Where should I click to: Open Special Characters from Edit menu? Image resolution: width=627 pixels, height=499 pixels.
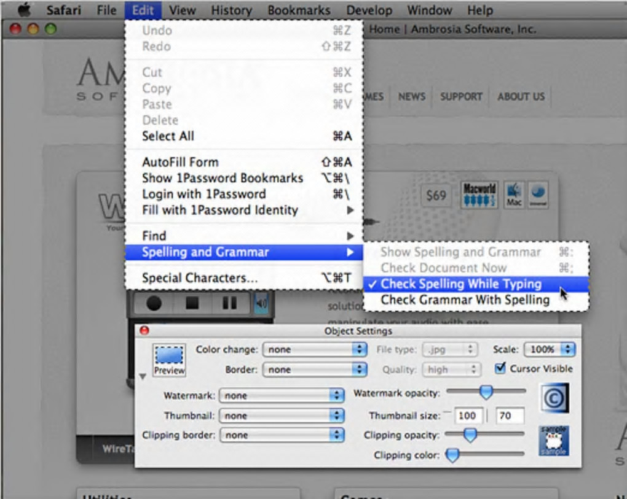point(244,278)
